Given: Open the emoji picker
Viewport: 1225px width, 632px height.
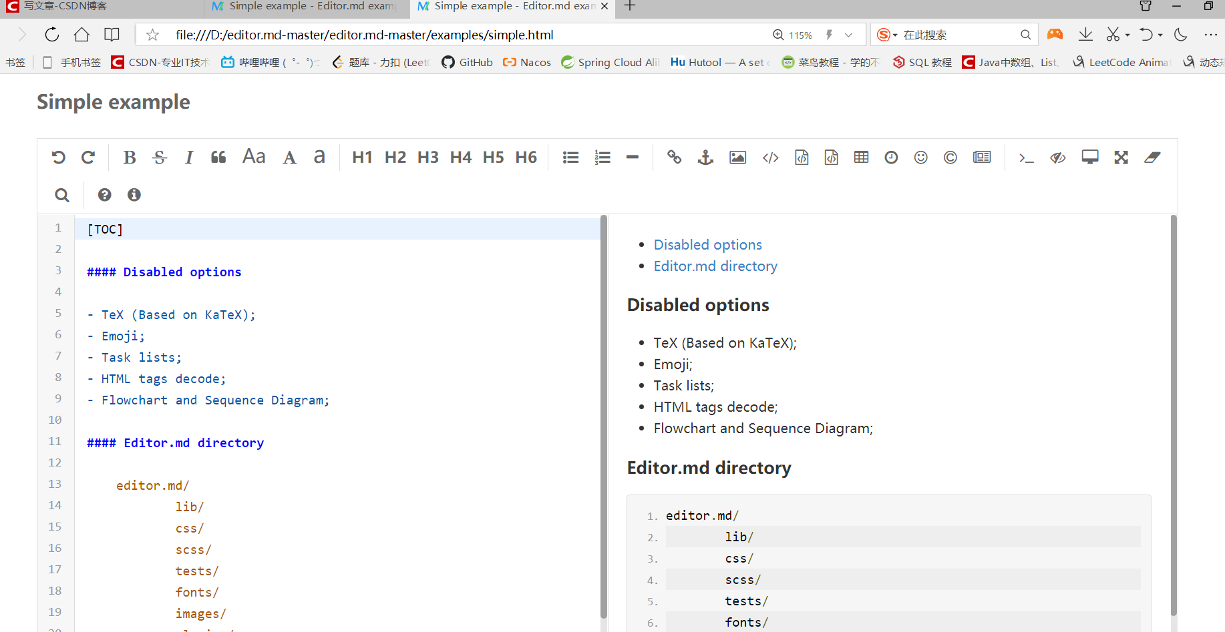Looking at the screenshot, I should point(921,157).
